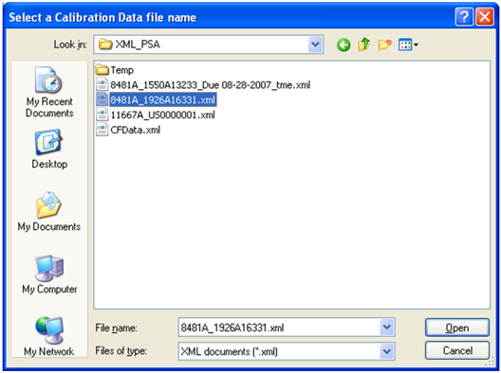
Task: Open the View Menu icon dropdown
Action: [x=408, y=44]
